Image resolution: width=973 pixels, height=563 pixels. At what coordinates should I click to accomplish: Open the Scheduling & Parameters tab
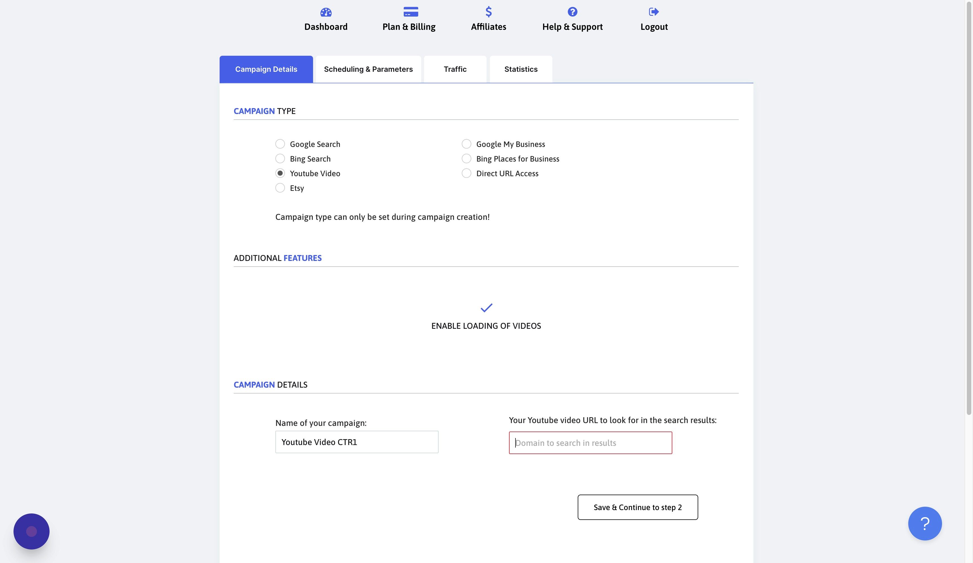click(x=368, y=69)
